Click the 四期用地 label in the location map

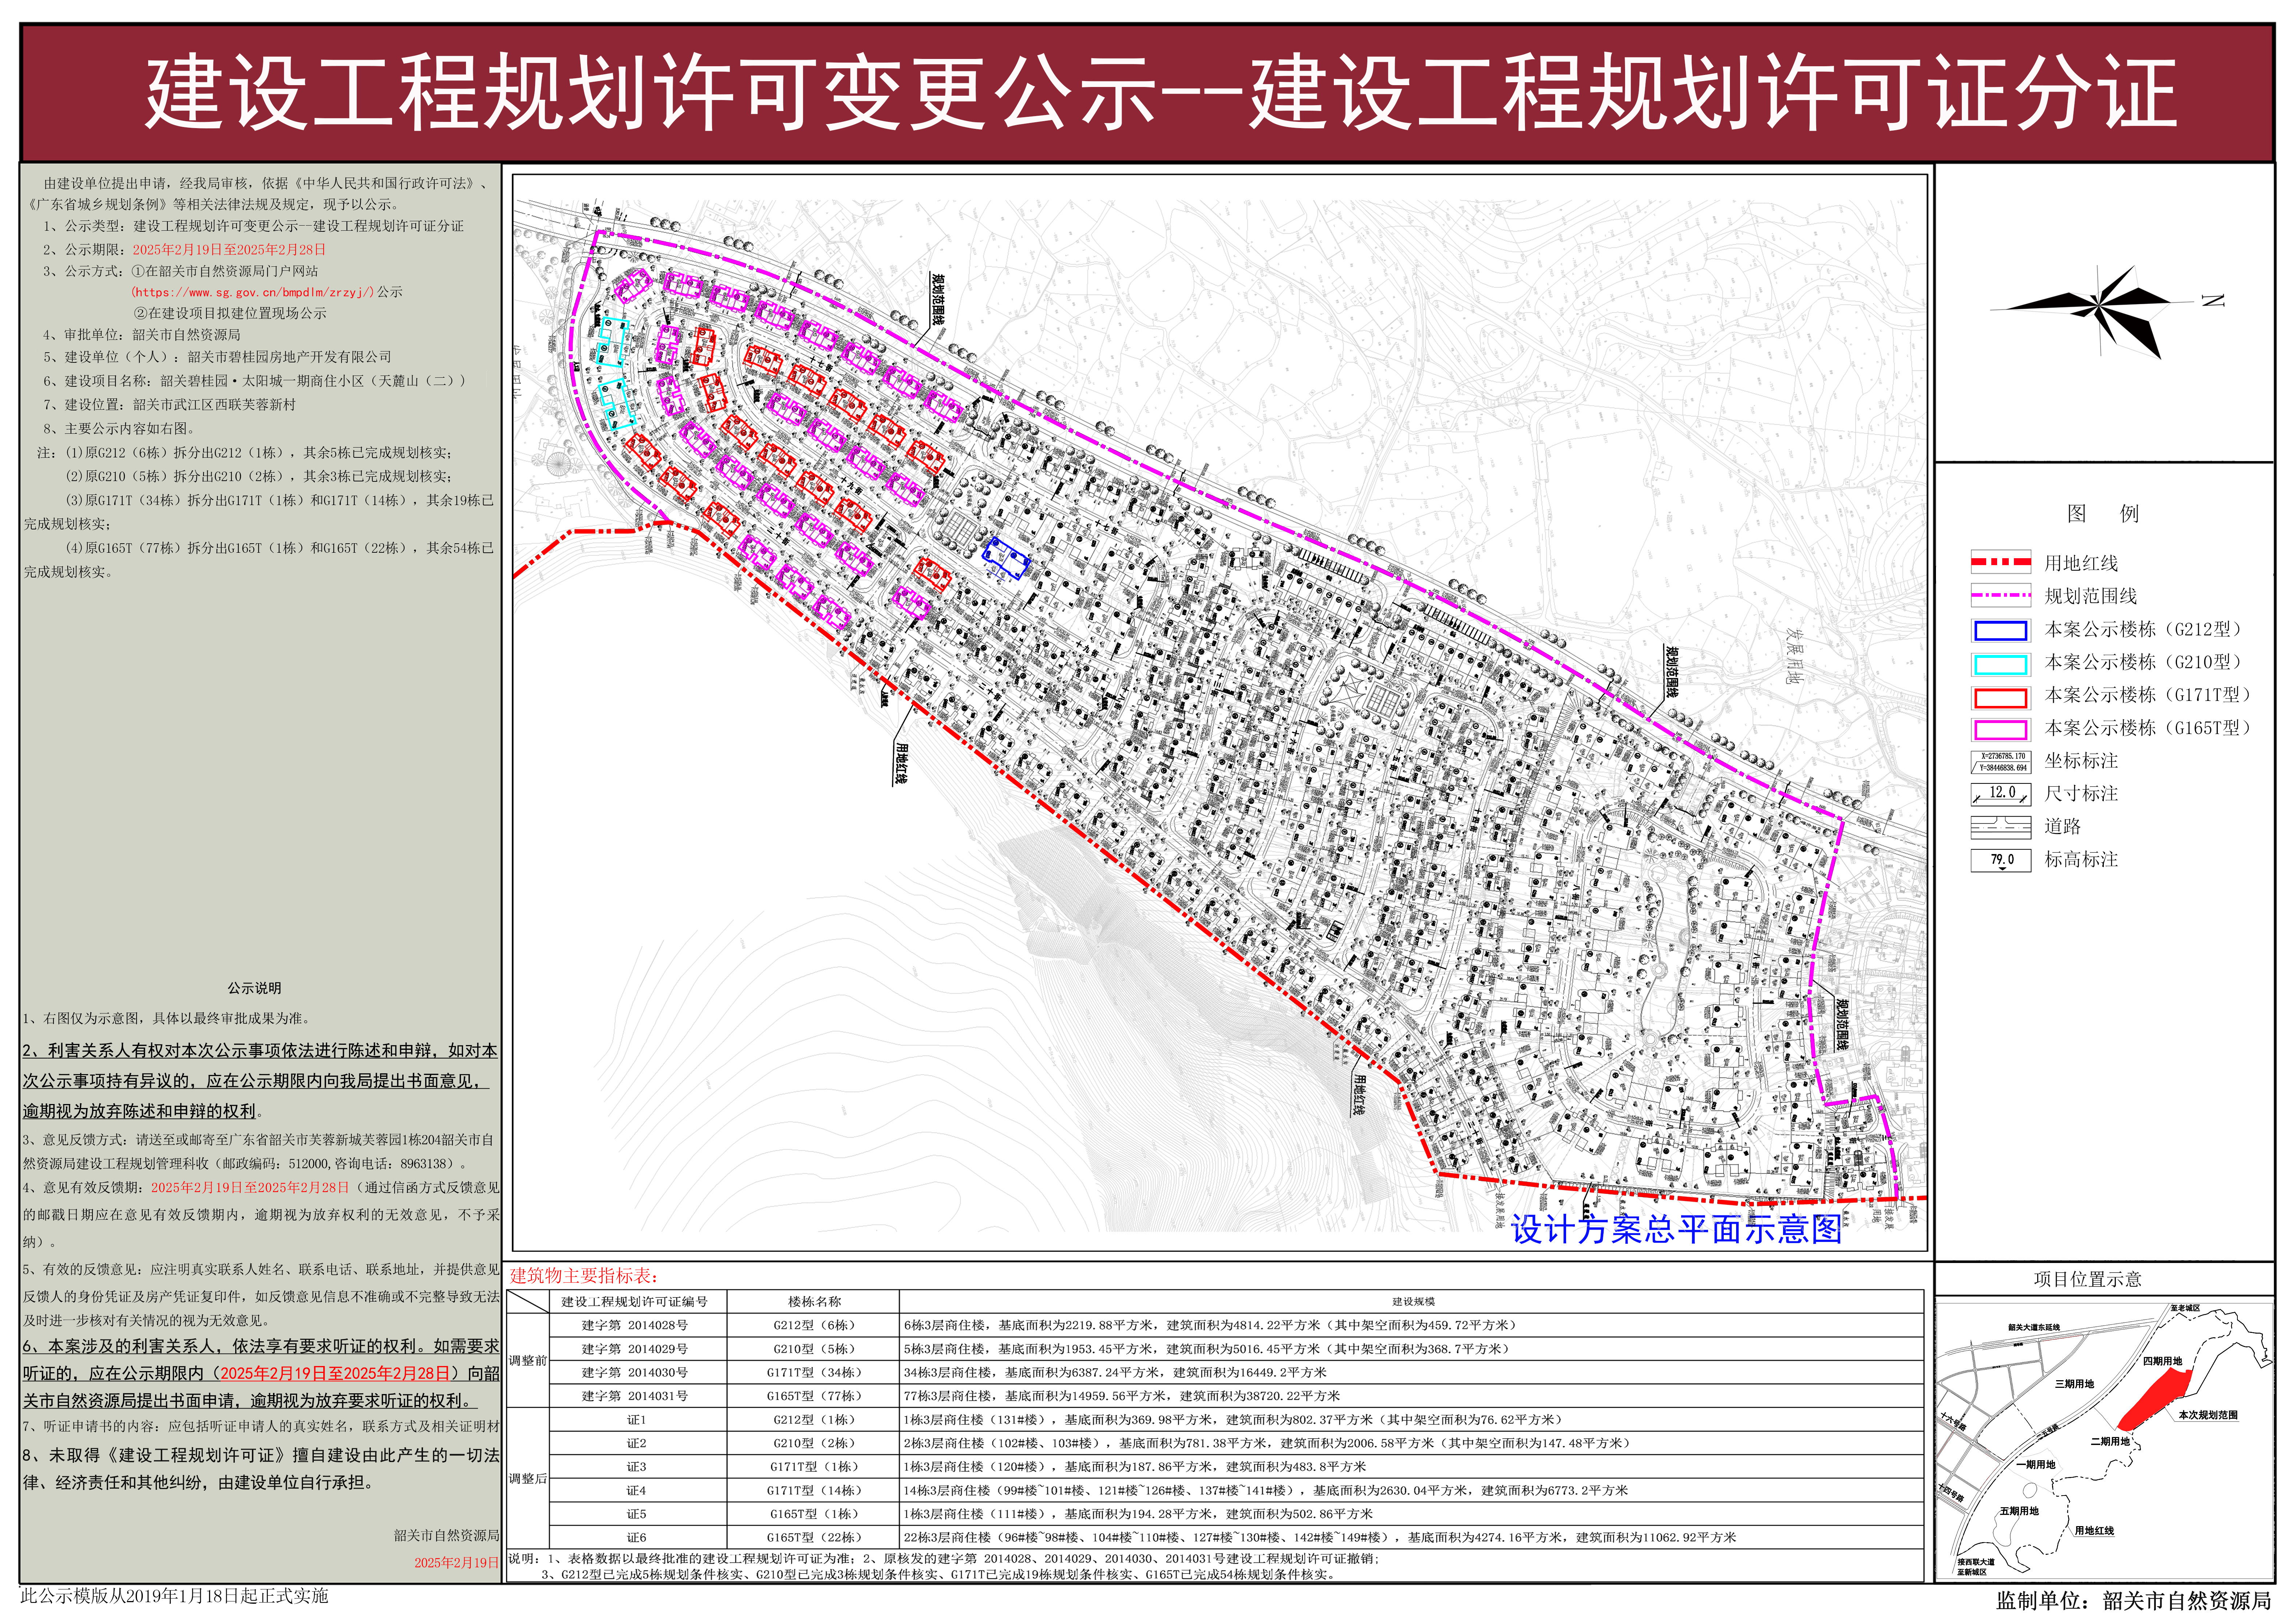(2162, 1361)
